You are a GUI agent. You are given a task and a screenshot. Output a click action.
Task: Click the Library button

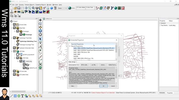[103, 65]
